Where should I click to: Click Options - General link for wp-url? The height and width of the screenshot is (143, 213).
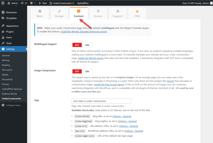tap(134, 131)
